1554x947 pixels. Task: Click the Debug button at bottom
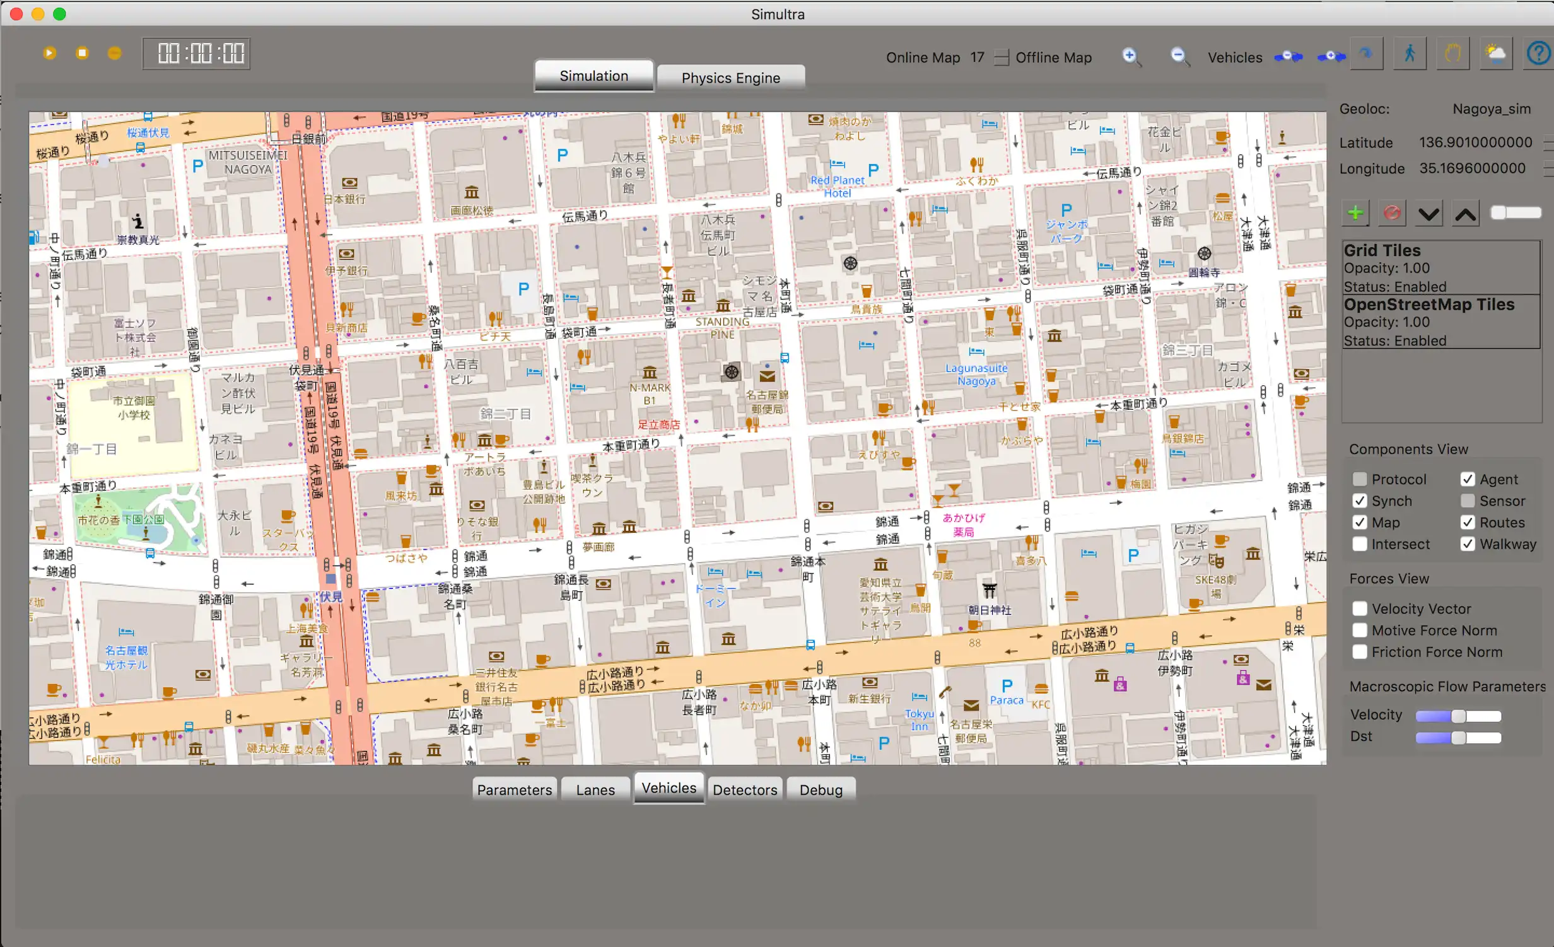pos(819,789)
